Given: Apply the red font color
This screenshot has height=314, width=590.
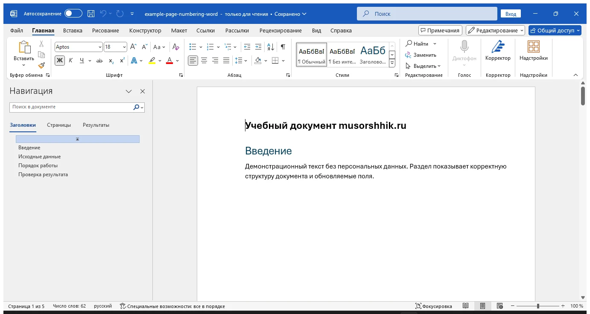Looking at the screenshot, I should [x=169, y=61].
